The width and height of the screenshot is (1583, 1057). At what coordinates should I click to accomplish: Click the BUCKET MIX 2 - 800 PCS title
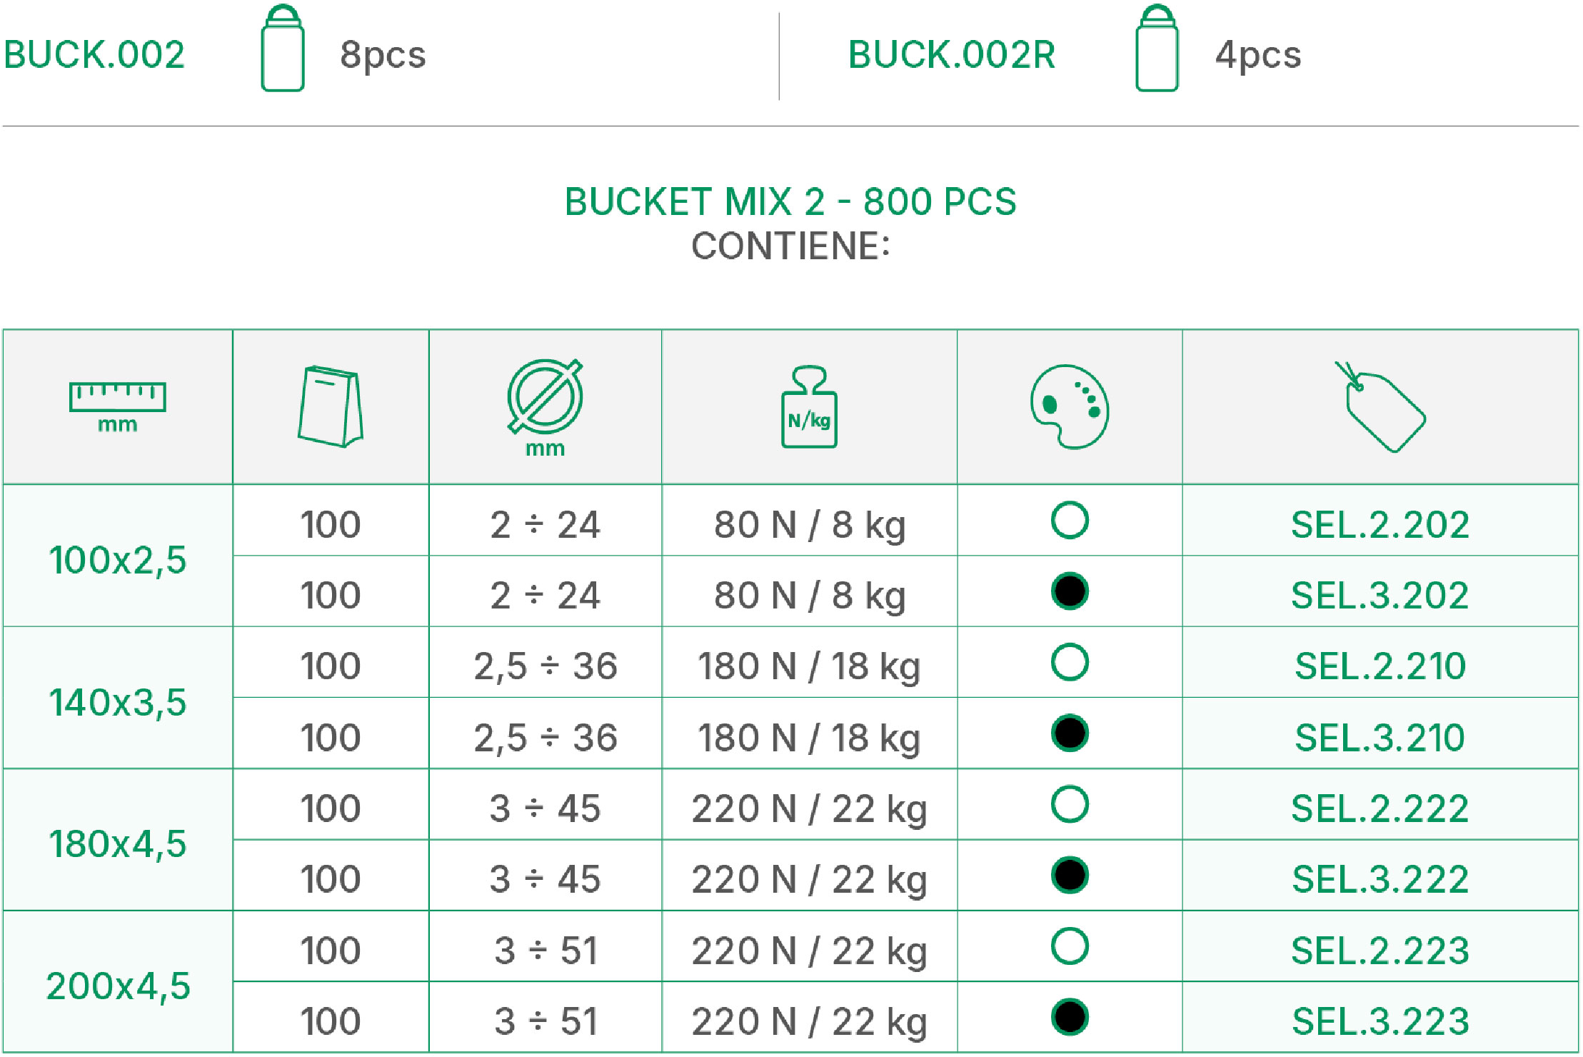pos(790,201)
